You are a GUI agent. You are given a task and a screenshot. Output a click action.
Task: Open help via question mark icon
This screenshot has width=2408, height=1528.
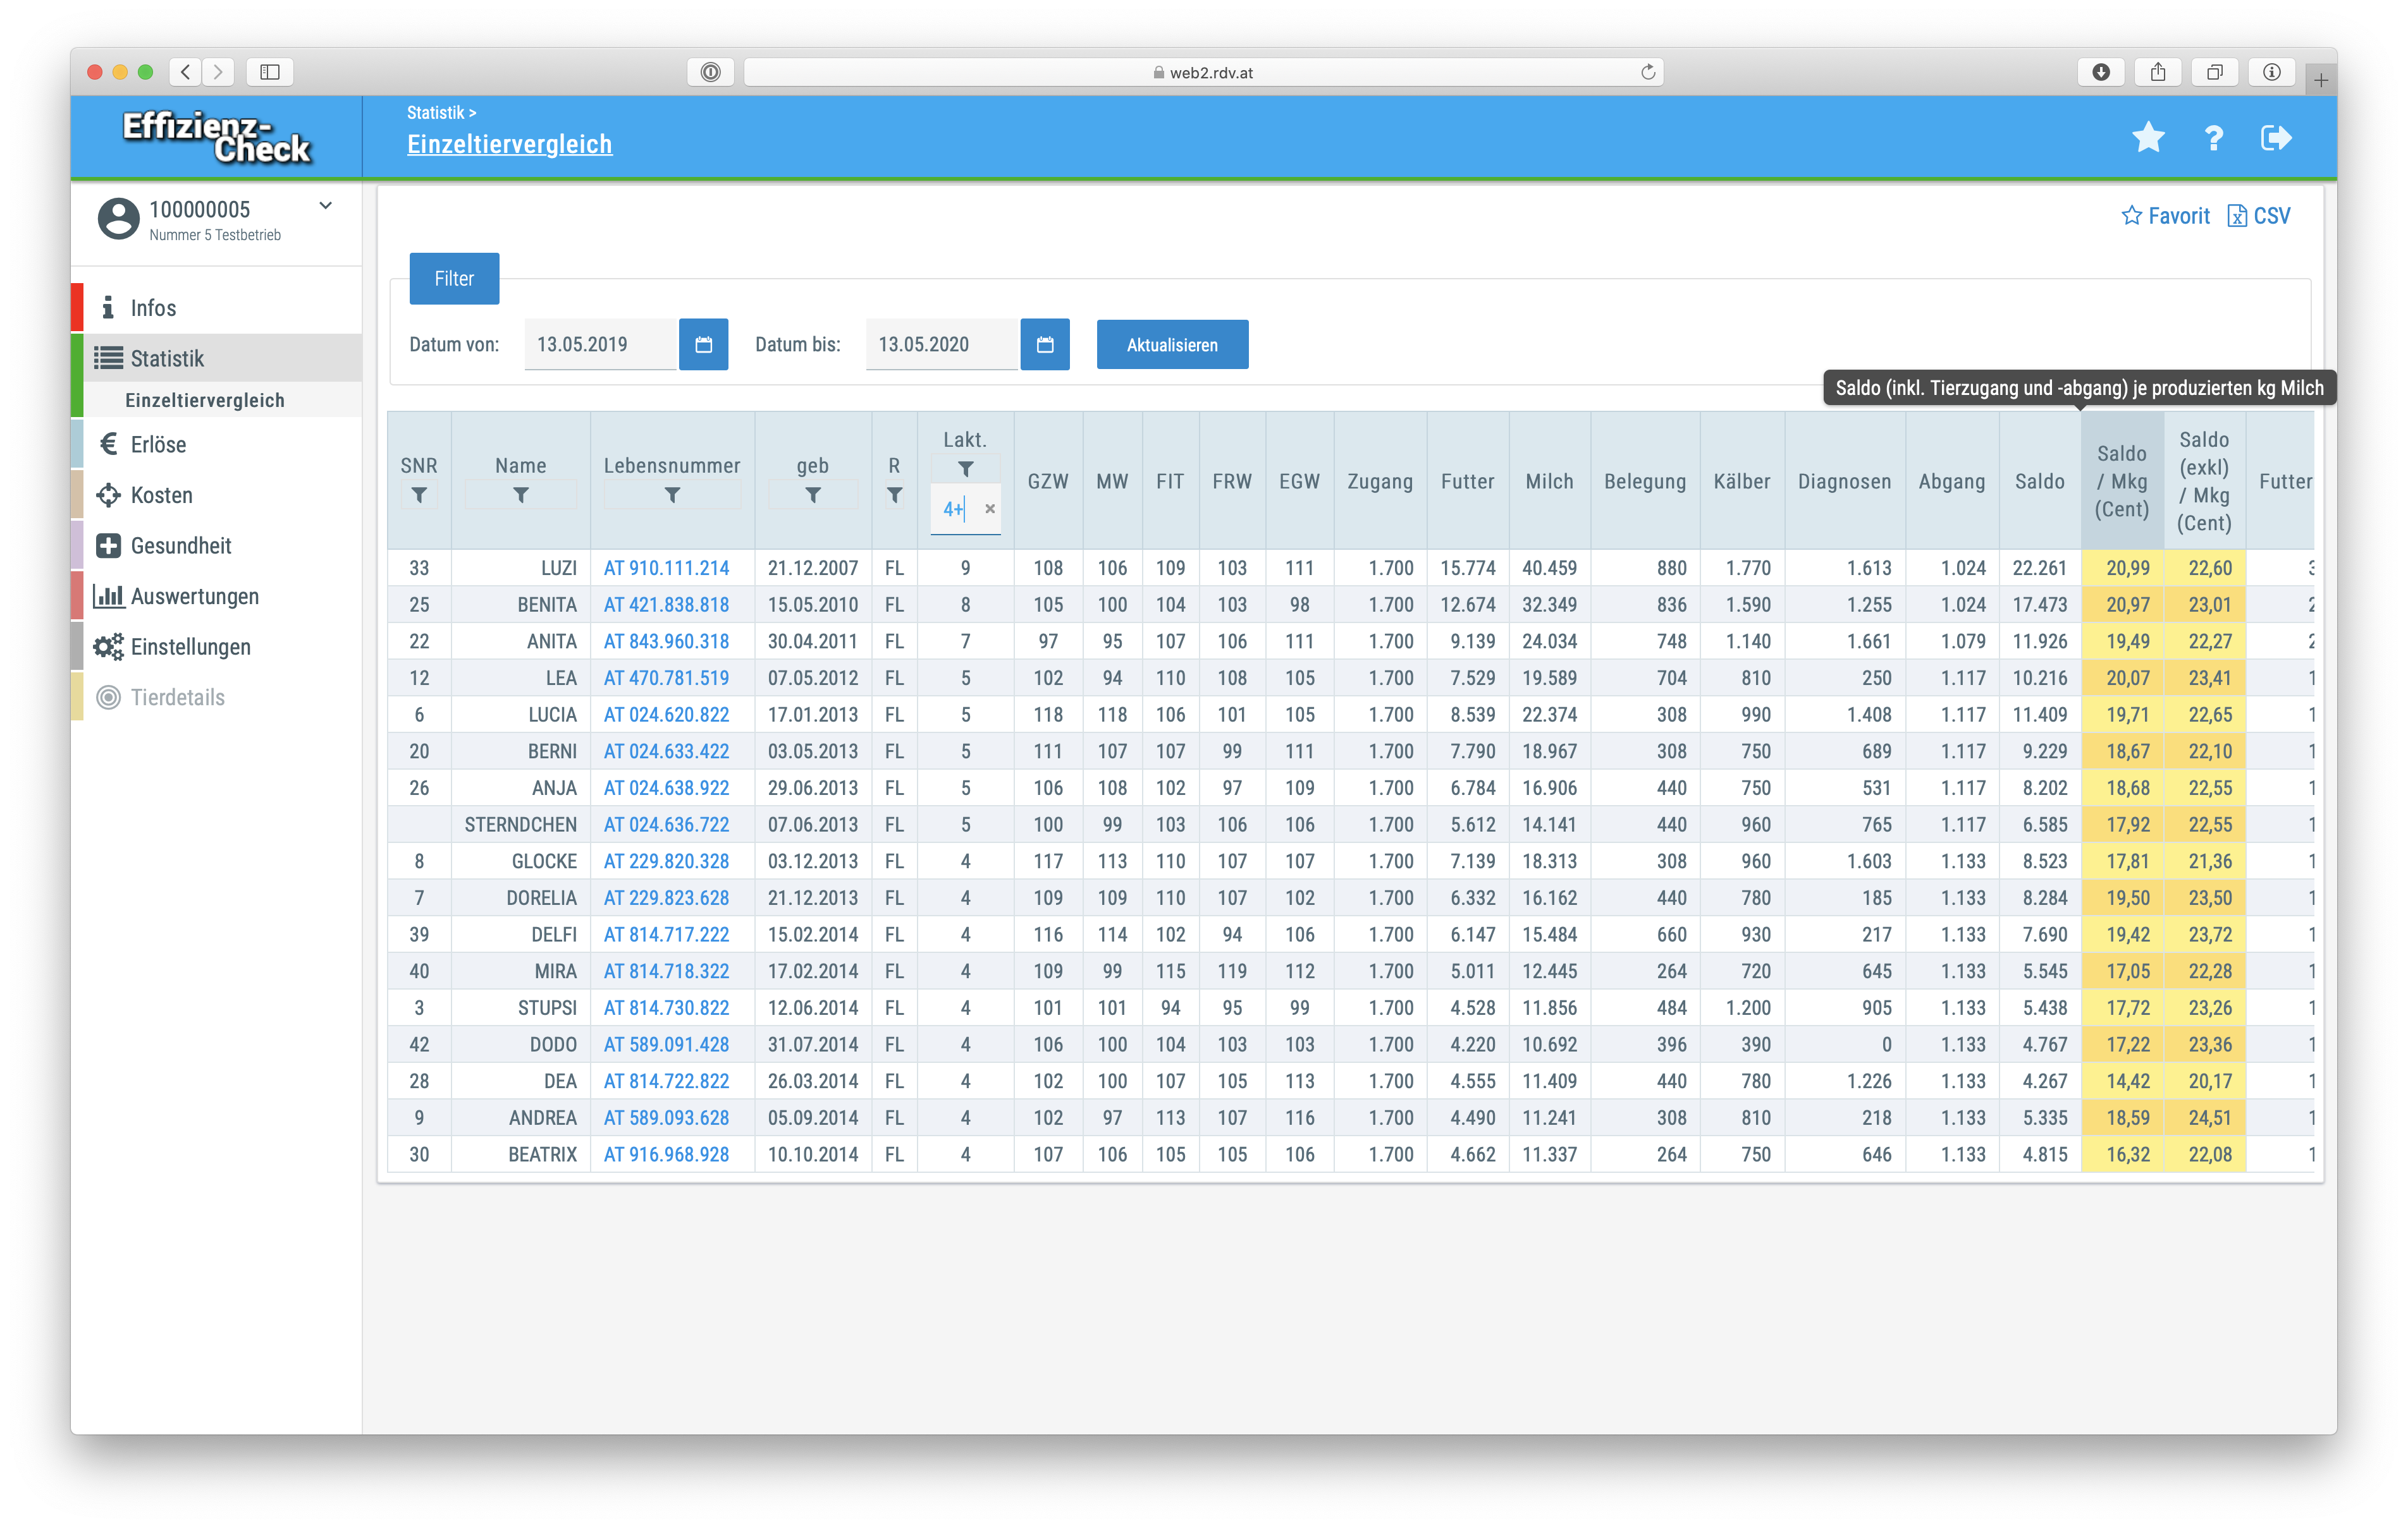click(2213, 138)
